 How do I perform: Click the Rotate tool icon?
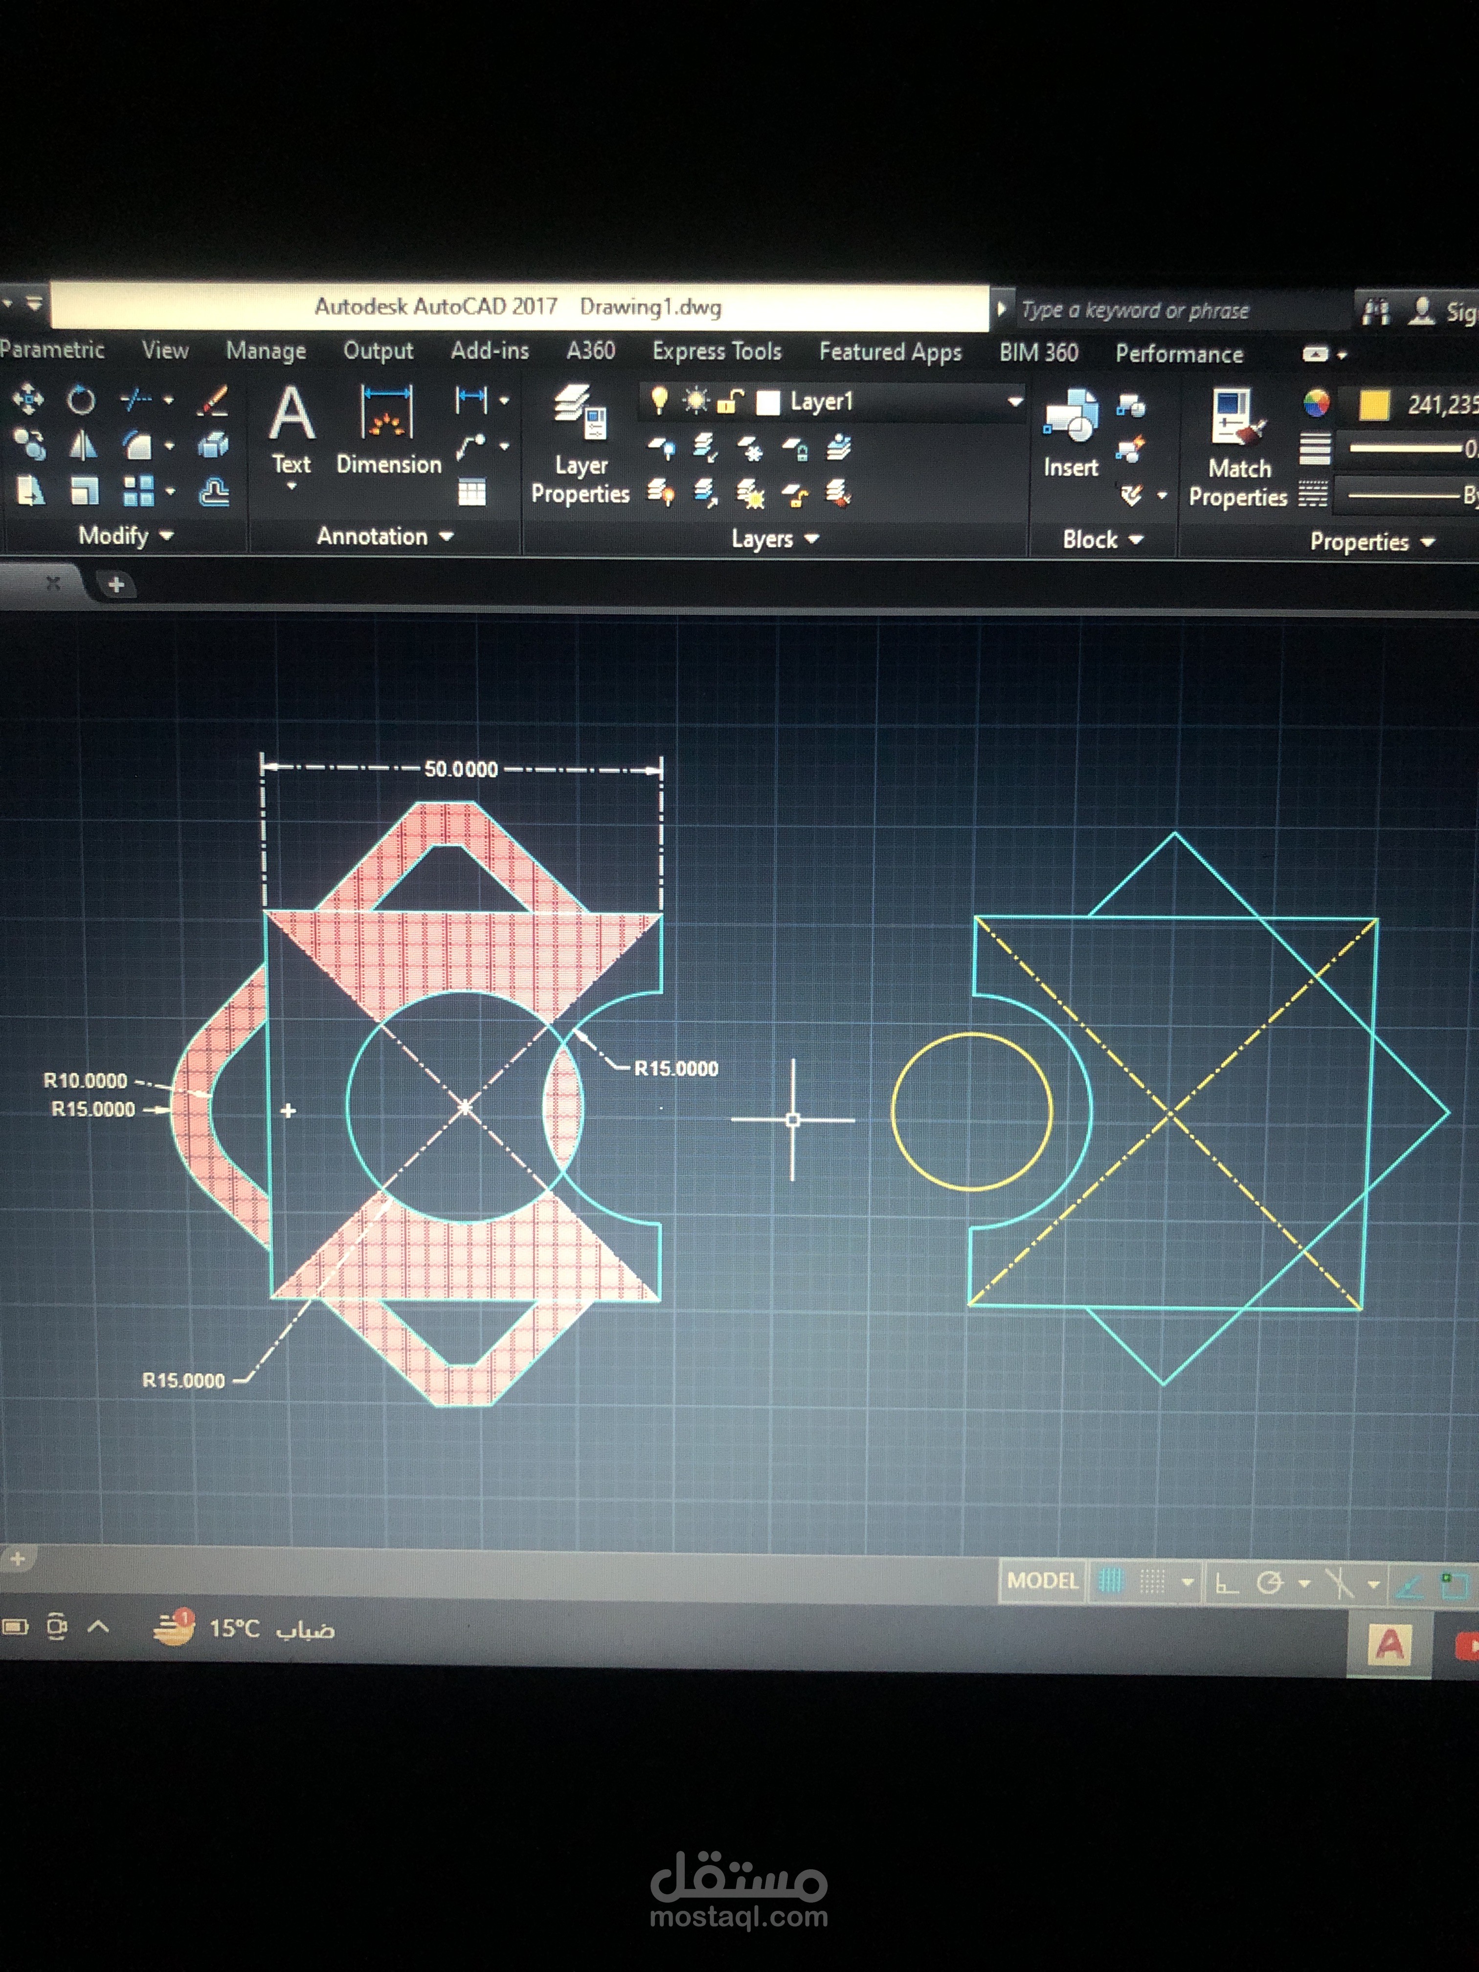[x=81, y=400]
